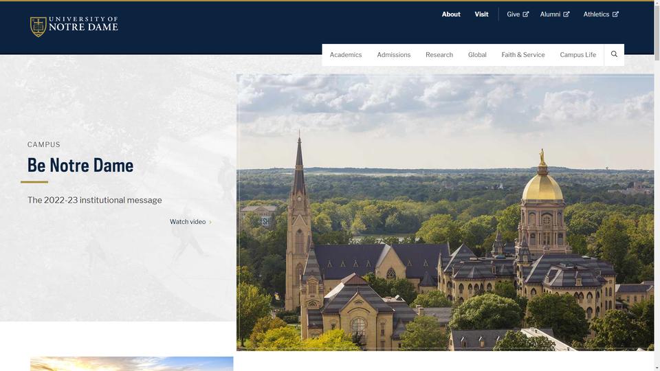
Task: Open the About page
Action: 451,14
